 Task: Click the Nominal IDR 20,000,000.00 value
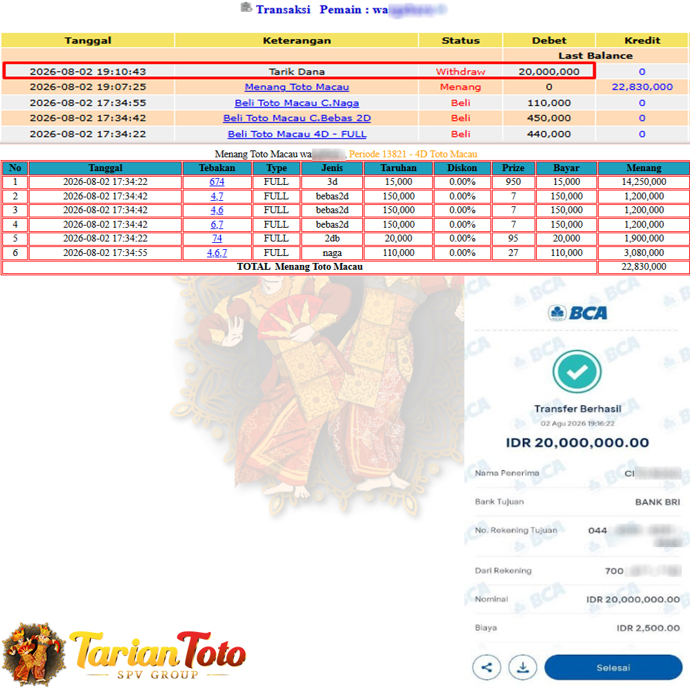[633, 600]
